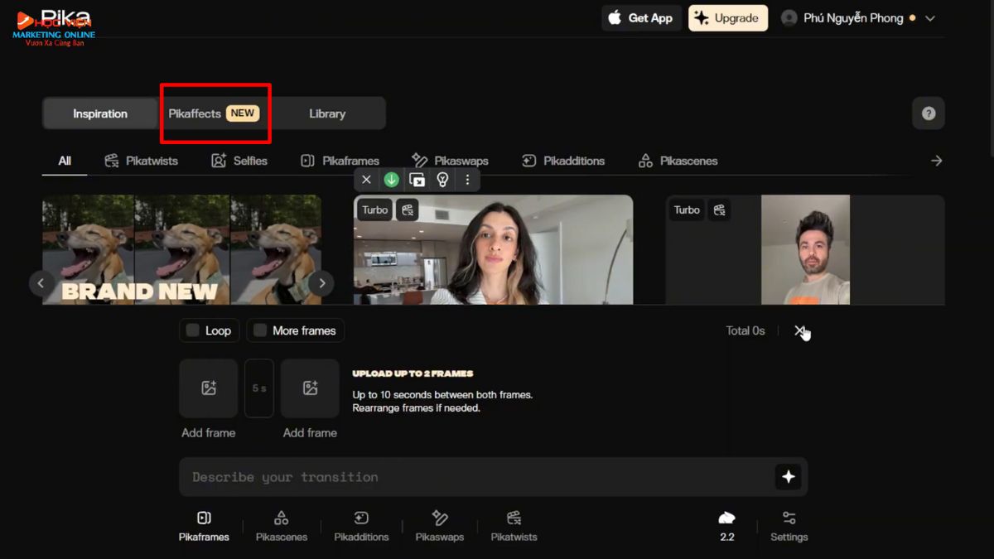
Task: Add the first frame image
Action: coord(209,388)
